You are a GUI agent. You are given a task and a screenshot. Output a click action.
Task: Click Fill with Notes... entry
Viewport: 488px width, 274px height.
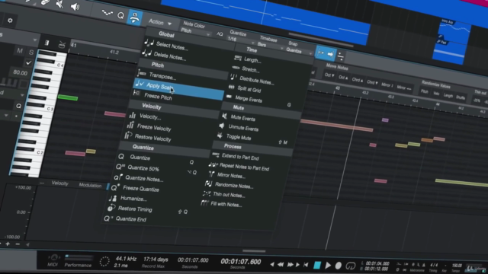(x=226, y=205)
